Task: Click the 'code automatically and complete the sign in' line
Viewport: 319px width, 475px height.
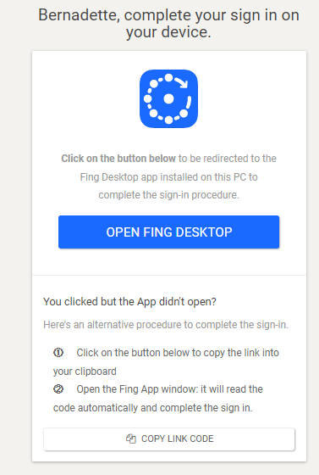Action: click(153, 408)
